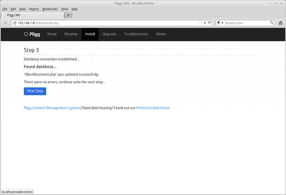Click the search magnifier icon
286x195 pixels.
272,23
